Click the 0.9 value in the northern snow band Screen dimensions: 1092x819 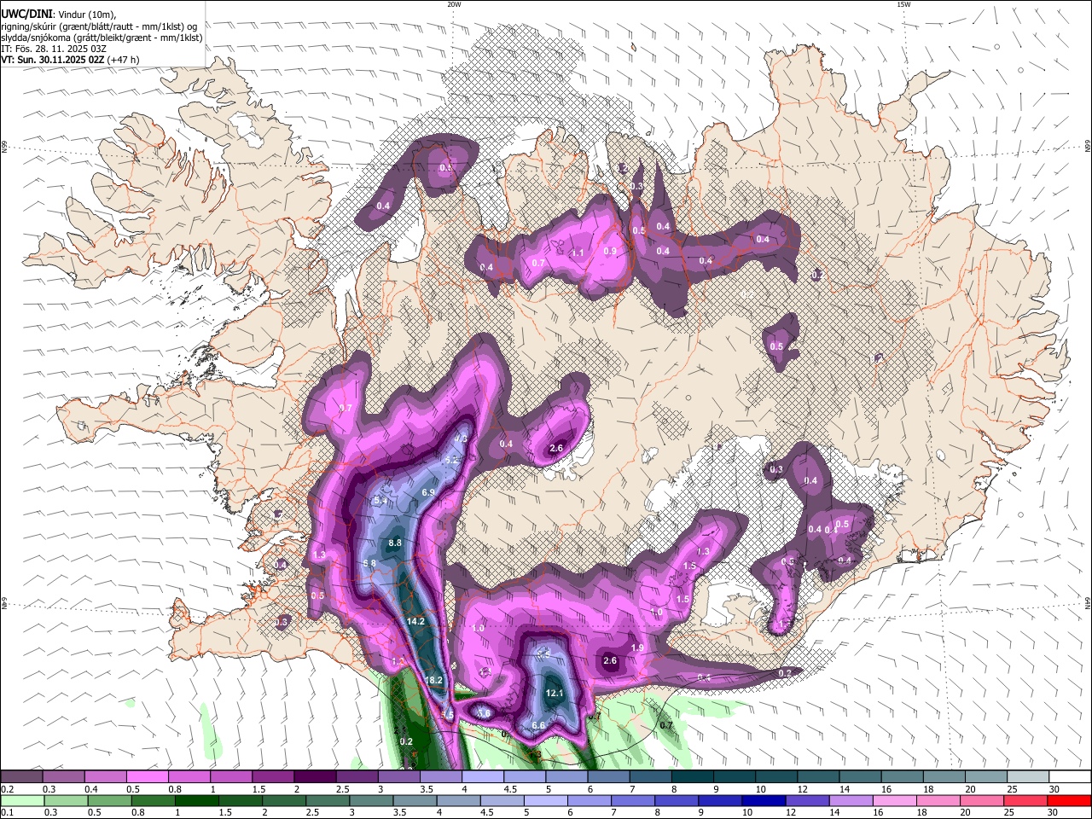pos(610,251)
